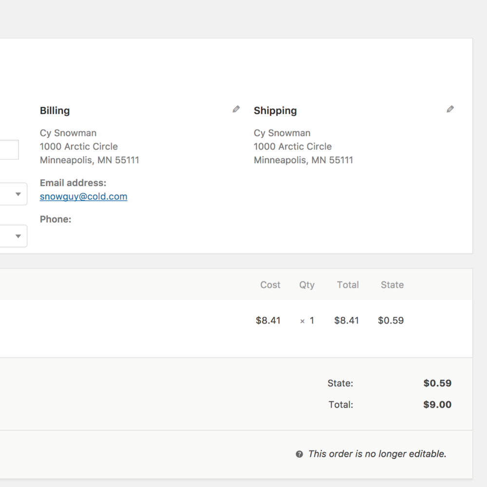Click the pencil icon to edit Shipping details
This screenshot has height=487, width=487.
point(450,109)
